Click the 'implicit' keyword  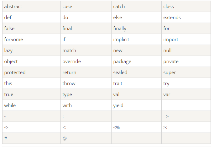point(121,39)
